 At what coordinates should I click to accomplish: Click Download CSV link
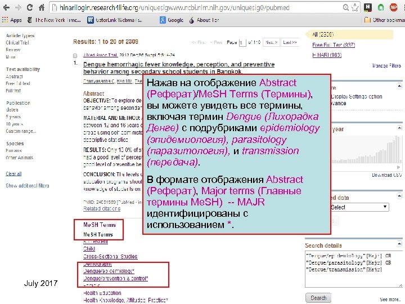coord(386,175)
